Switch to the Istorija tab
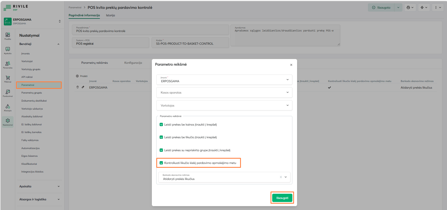Screen dimensions: 447x210 [x=110, y=15]
